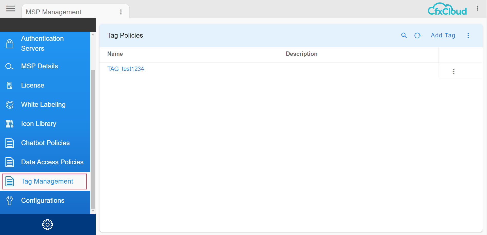This screenshot has width=487, height=235.
Task: Click the Configurations wrench icon
Action: [9, 201]
